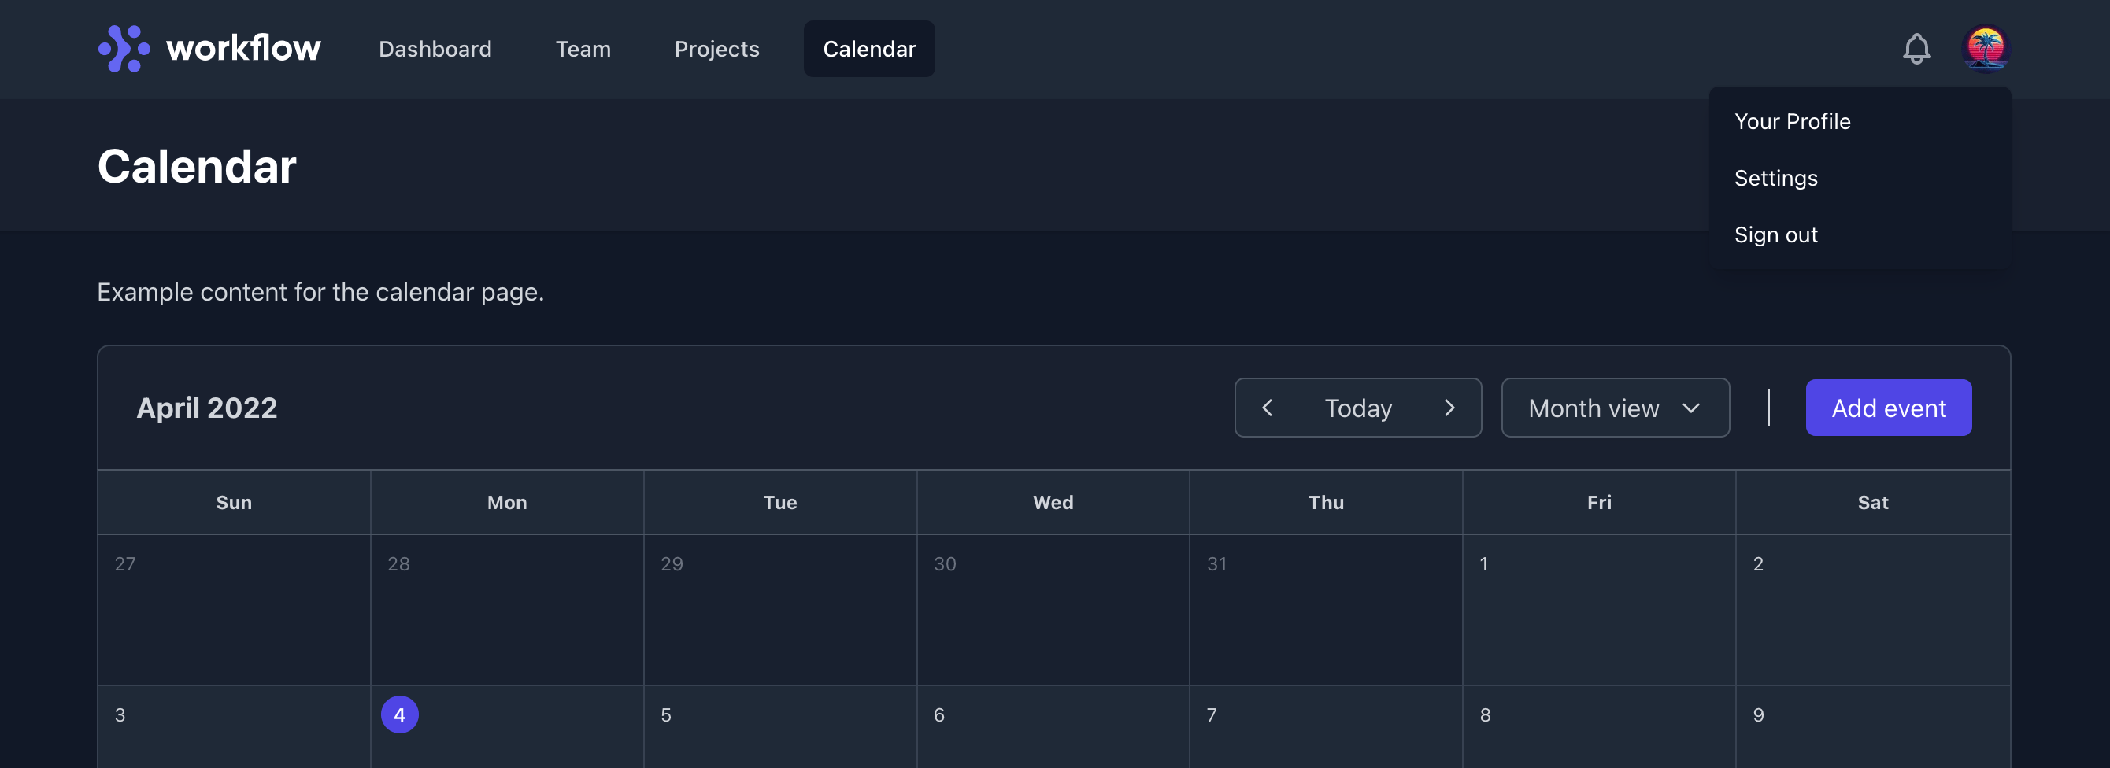The height and width of the screenshot is (768, 2110).
Task: Select the Calendar nav tab
Action: (869, 49)
